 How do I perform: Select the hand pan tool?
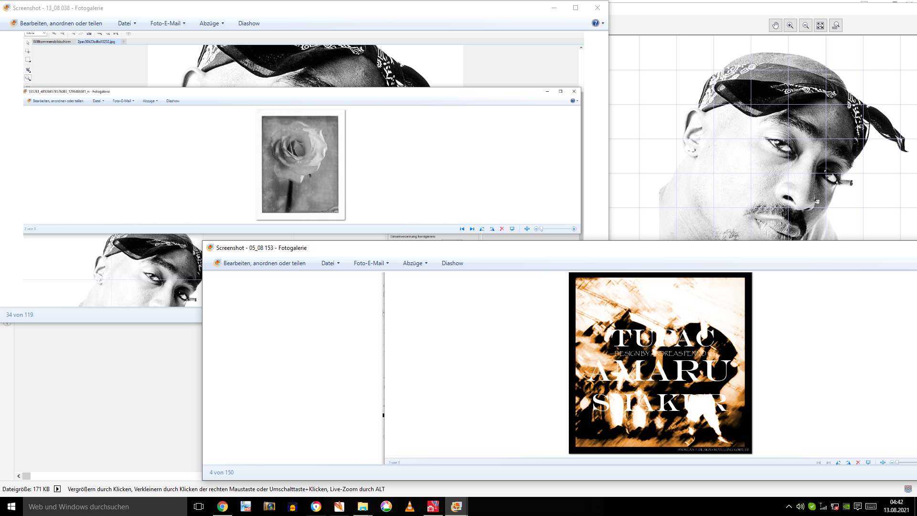[775, 26]
